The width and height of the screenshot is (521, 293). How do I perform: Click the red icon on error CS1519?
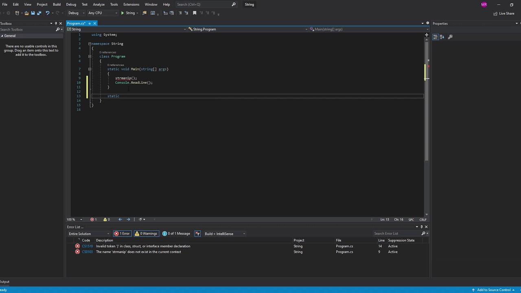pos(77,246)
